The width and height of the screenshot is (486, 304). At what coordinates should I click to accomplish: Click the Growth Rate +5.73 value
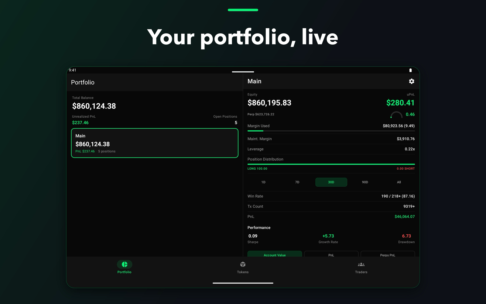(x=328, y=236)
